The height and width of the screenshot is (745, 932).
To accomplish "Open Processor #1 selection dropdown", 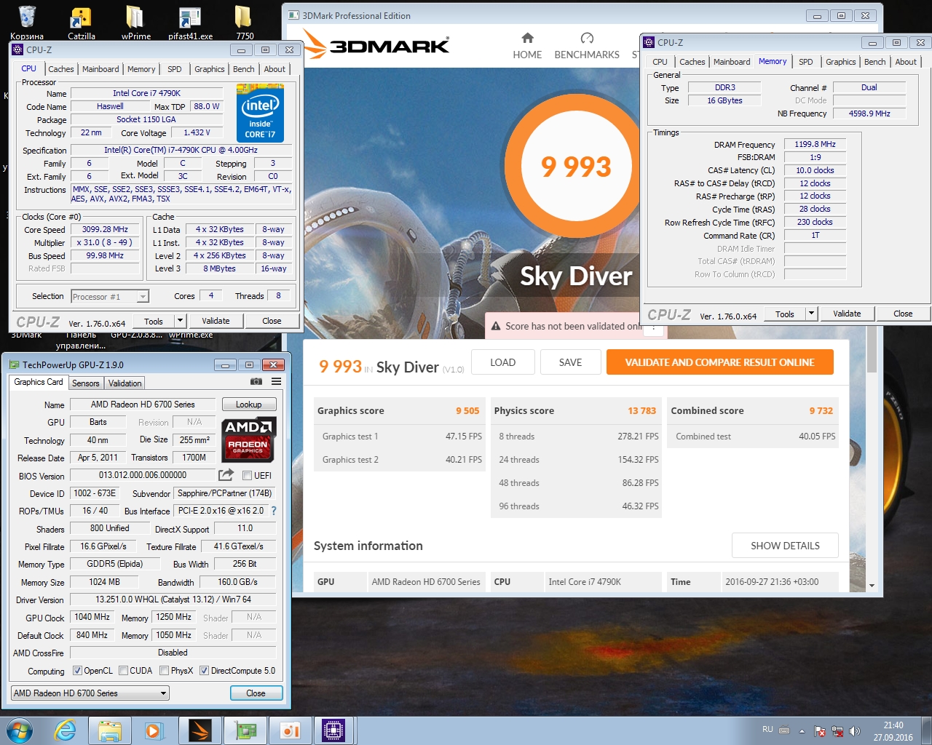I will click(110, 296).
